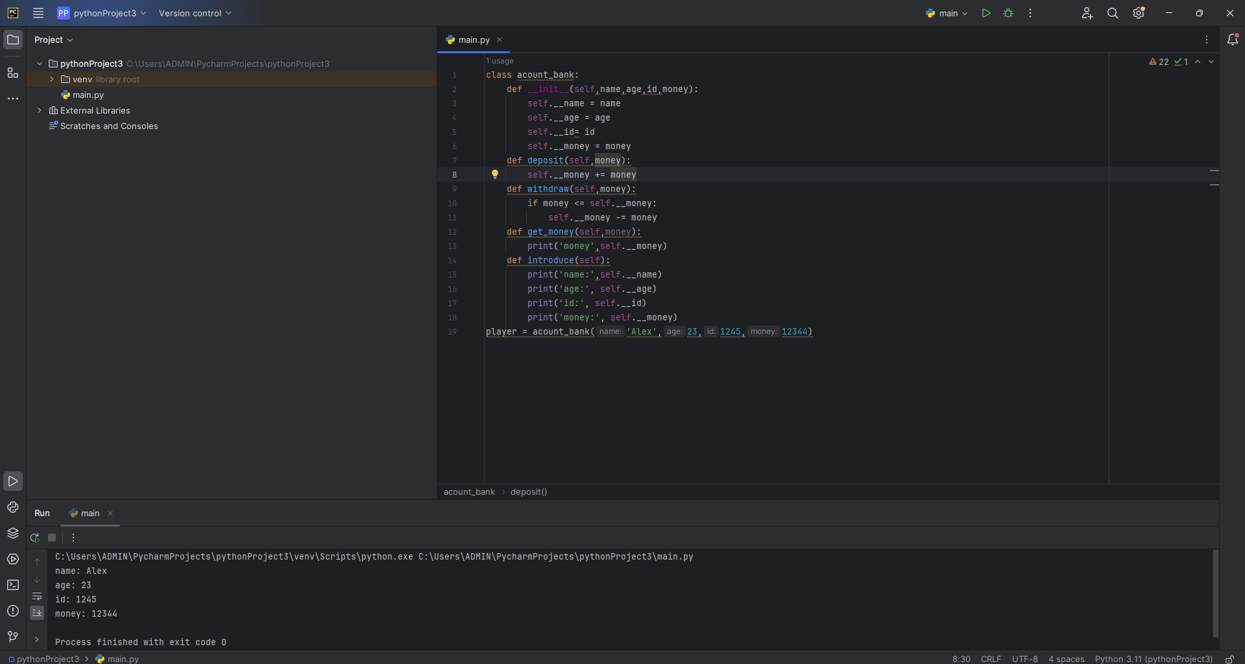Open Run toolbar more options
This screenshot has width=1245, height=664.
(73, 538)
